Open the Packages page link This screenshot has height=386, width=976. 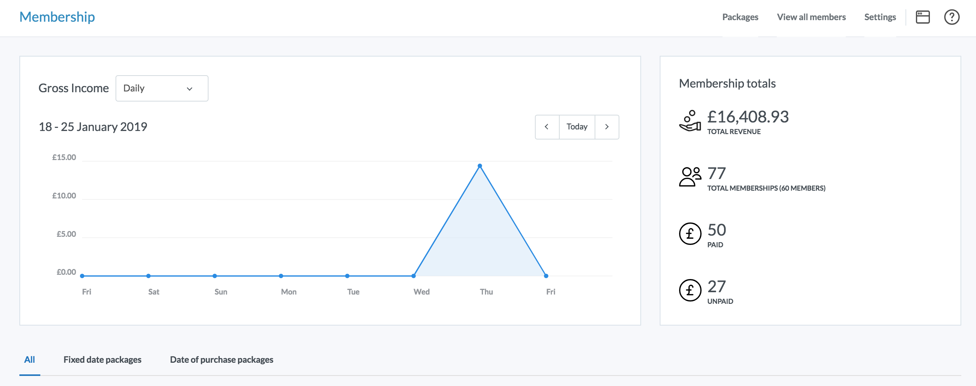point(740,17)
